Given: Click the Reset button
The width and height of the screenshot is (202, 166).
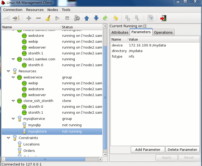Looking at the screenshot, I should pyautogui.click(x=189, y=158).
